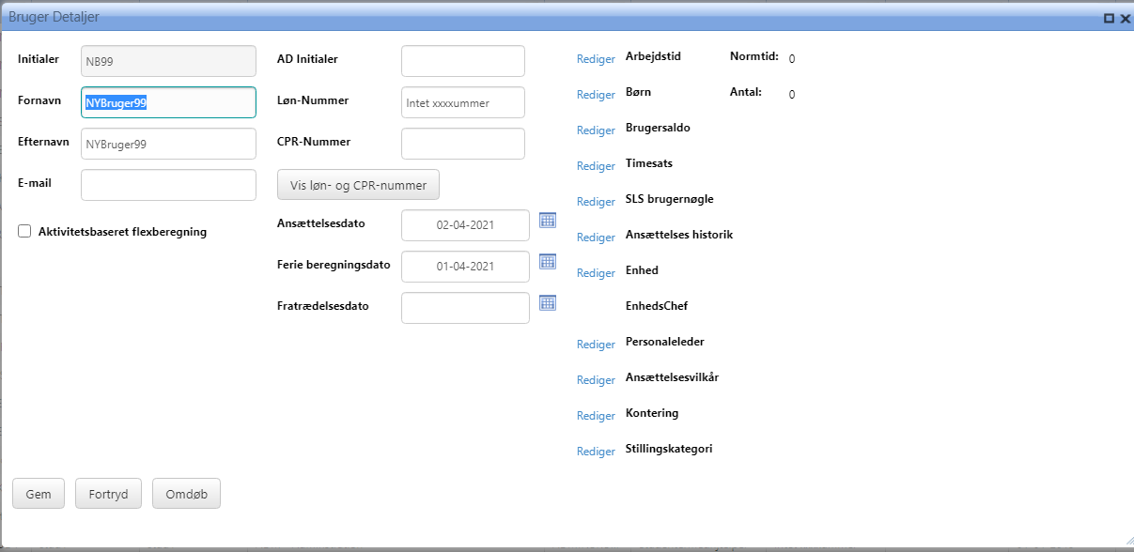Focus the E-mail input field

coord(168,185)
